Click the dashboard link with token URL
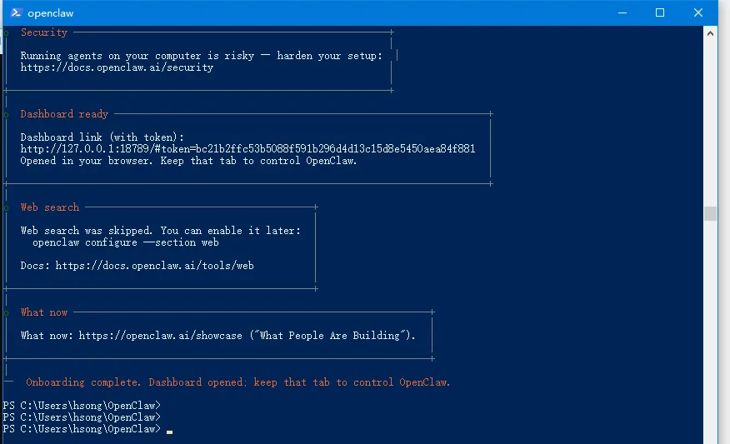The height and width of the screenshot is (444, 730). [247, 149]
